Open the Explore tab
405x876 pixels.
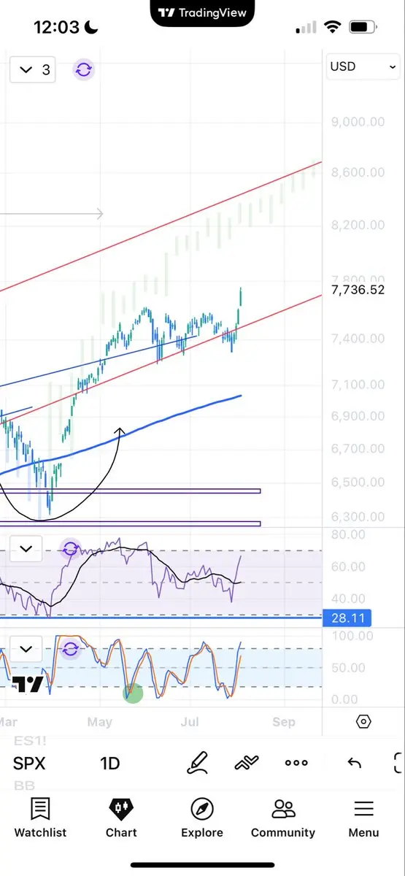point(202,818)
